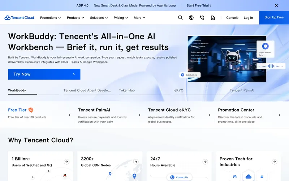Click the Project Analysis Demo floating card
The image size is (289, 181).
pyautogui.click(x=266, y=49)
